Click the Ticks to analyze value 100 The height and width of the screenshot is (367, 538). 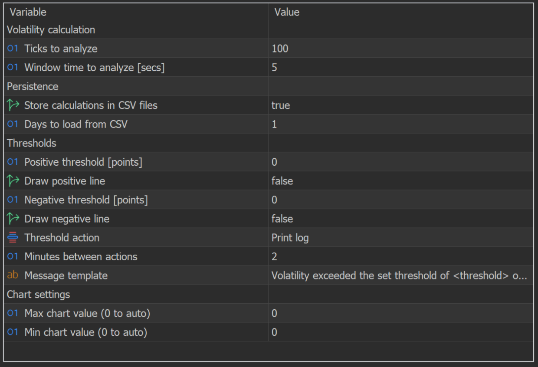point(280,49)
